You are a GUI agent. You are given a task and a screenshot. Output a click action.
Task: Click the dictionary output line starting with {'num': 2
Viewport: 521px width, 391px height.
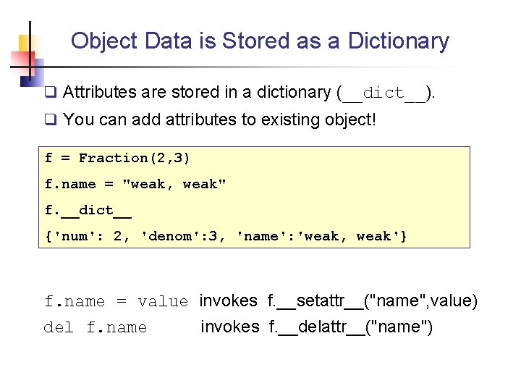[x=226, y=236]
